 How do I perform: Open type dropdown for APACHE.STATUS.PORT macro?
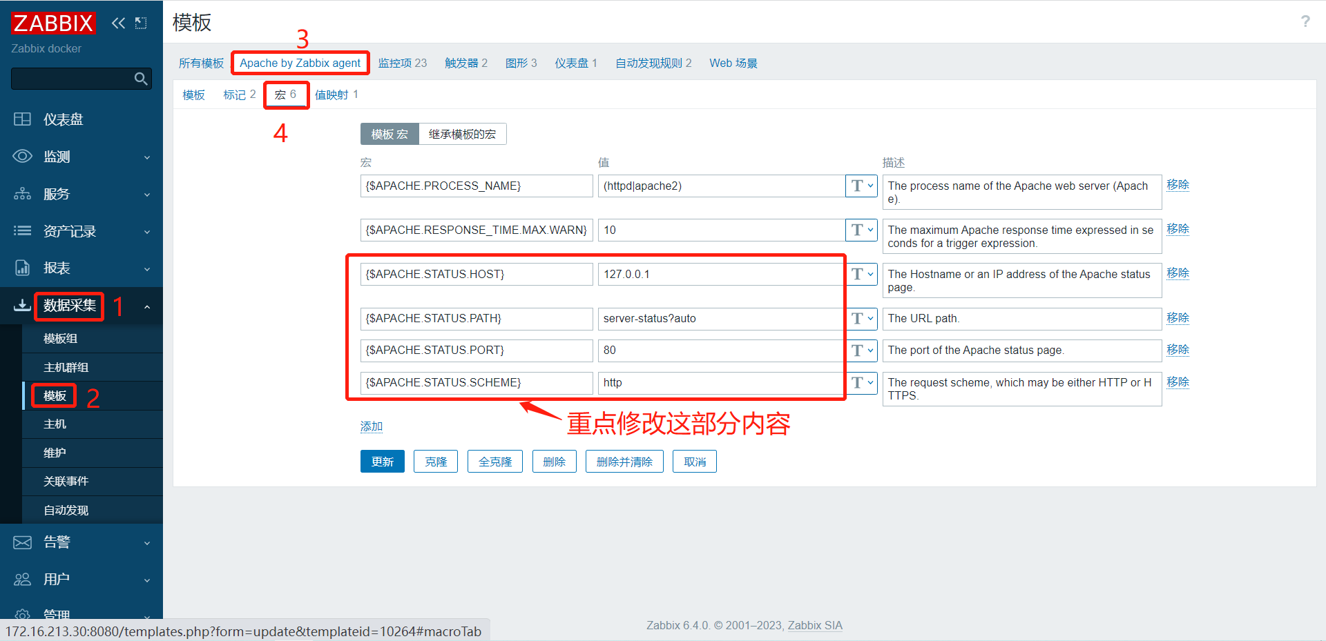[861, 350]
